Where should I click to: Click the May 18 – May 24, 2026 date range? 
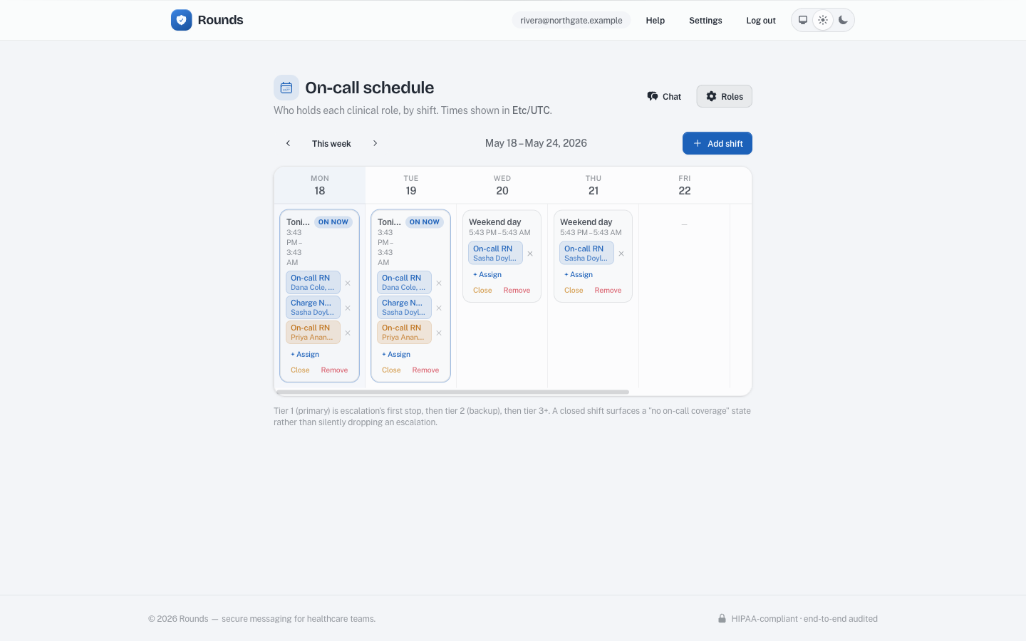pyautogui.click(x=536, y=143)
